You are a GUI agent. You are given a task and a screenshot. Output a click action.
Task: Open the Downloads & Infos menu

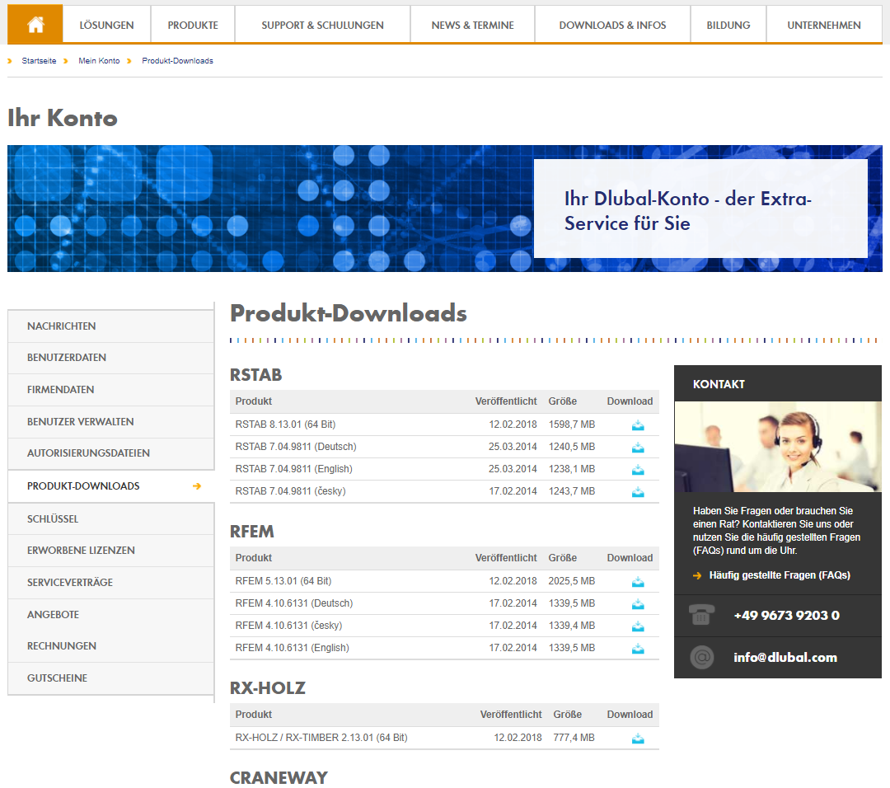point(612,25)
